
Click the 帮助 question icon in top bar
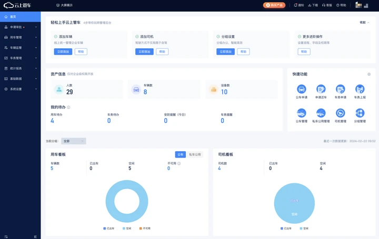337,5
